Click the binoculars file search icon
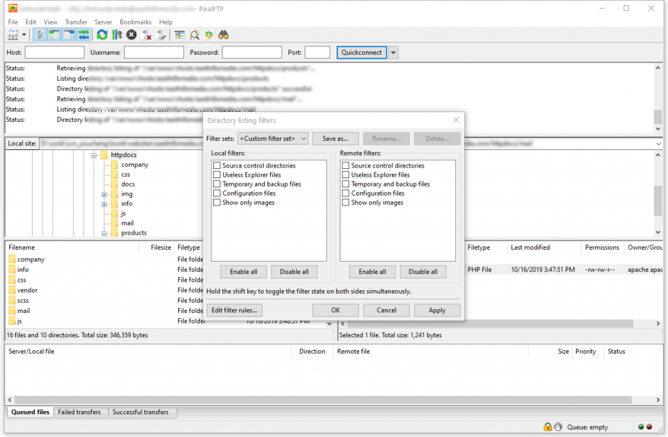The image size is (668, 437). 223,35
